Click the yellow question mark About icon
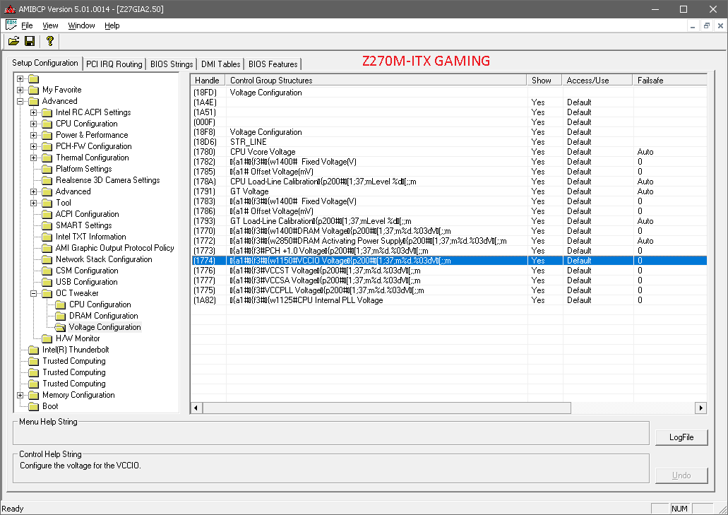 click(x=49, y=42)
